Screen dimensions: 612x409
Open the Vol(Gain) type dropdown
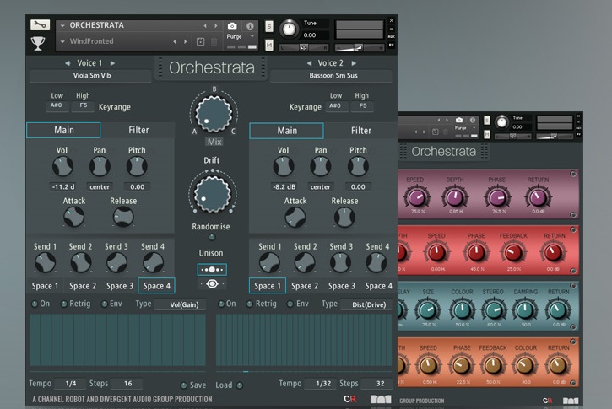click(x=181, y=304)
